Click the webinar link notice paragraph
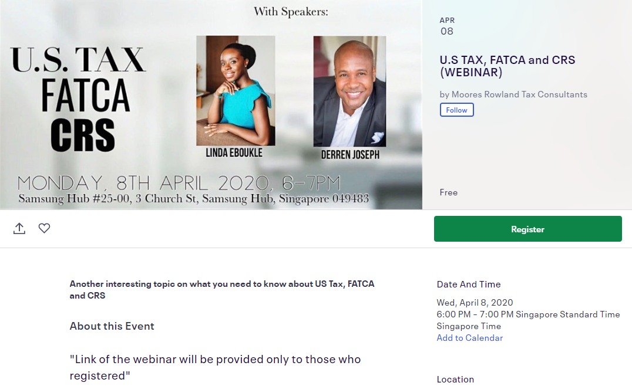Image resolution: width=632 pixels, height=386 pixels. (x=215, y=367)
